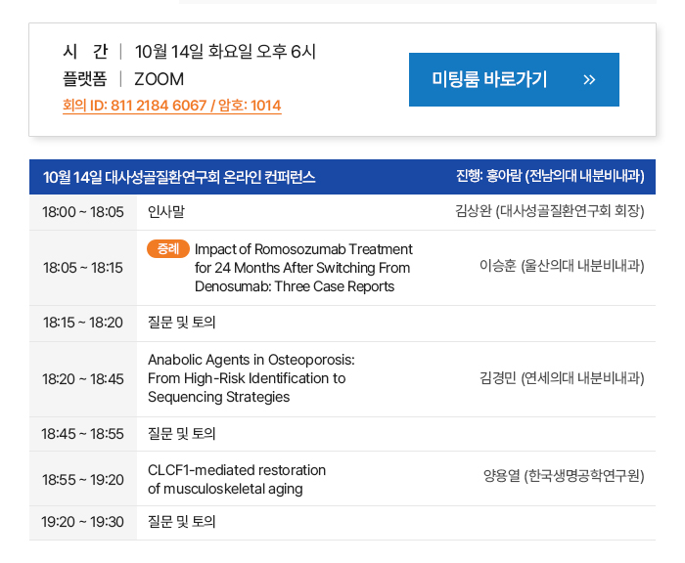Screen dimensions: 685x563
Task: Click Anabolic Agents in Osteoporosis talk title
Action: click(x=251, y=378)
